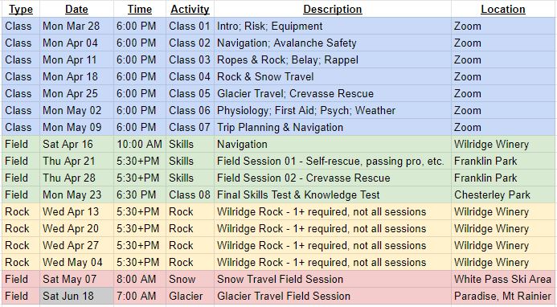This screenshot has width=557, height=307.
Task: Click the Type column header
Action: click(x=21, y=9)
